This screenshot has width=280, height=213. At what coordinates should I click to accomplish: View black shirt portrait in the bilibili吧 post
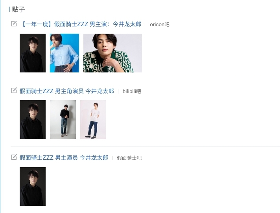tap(33, 120)
